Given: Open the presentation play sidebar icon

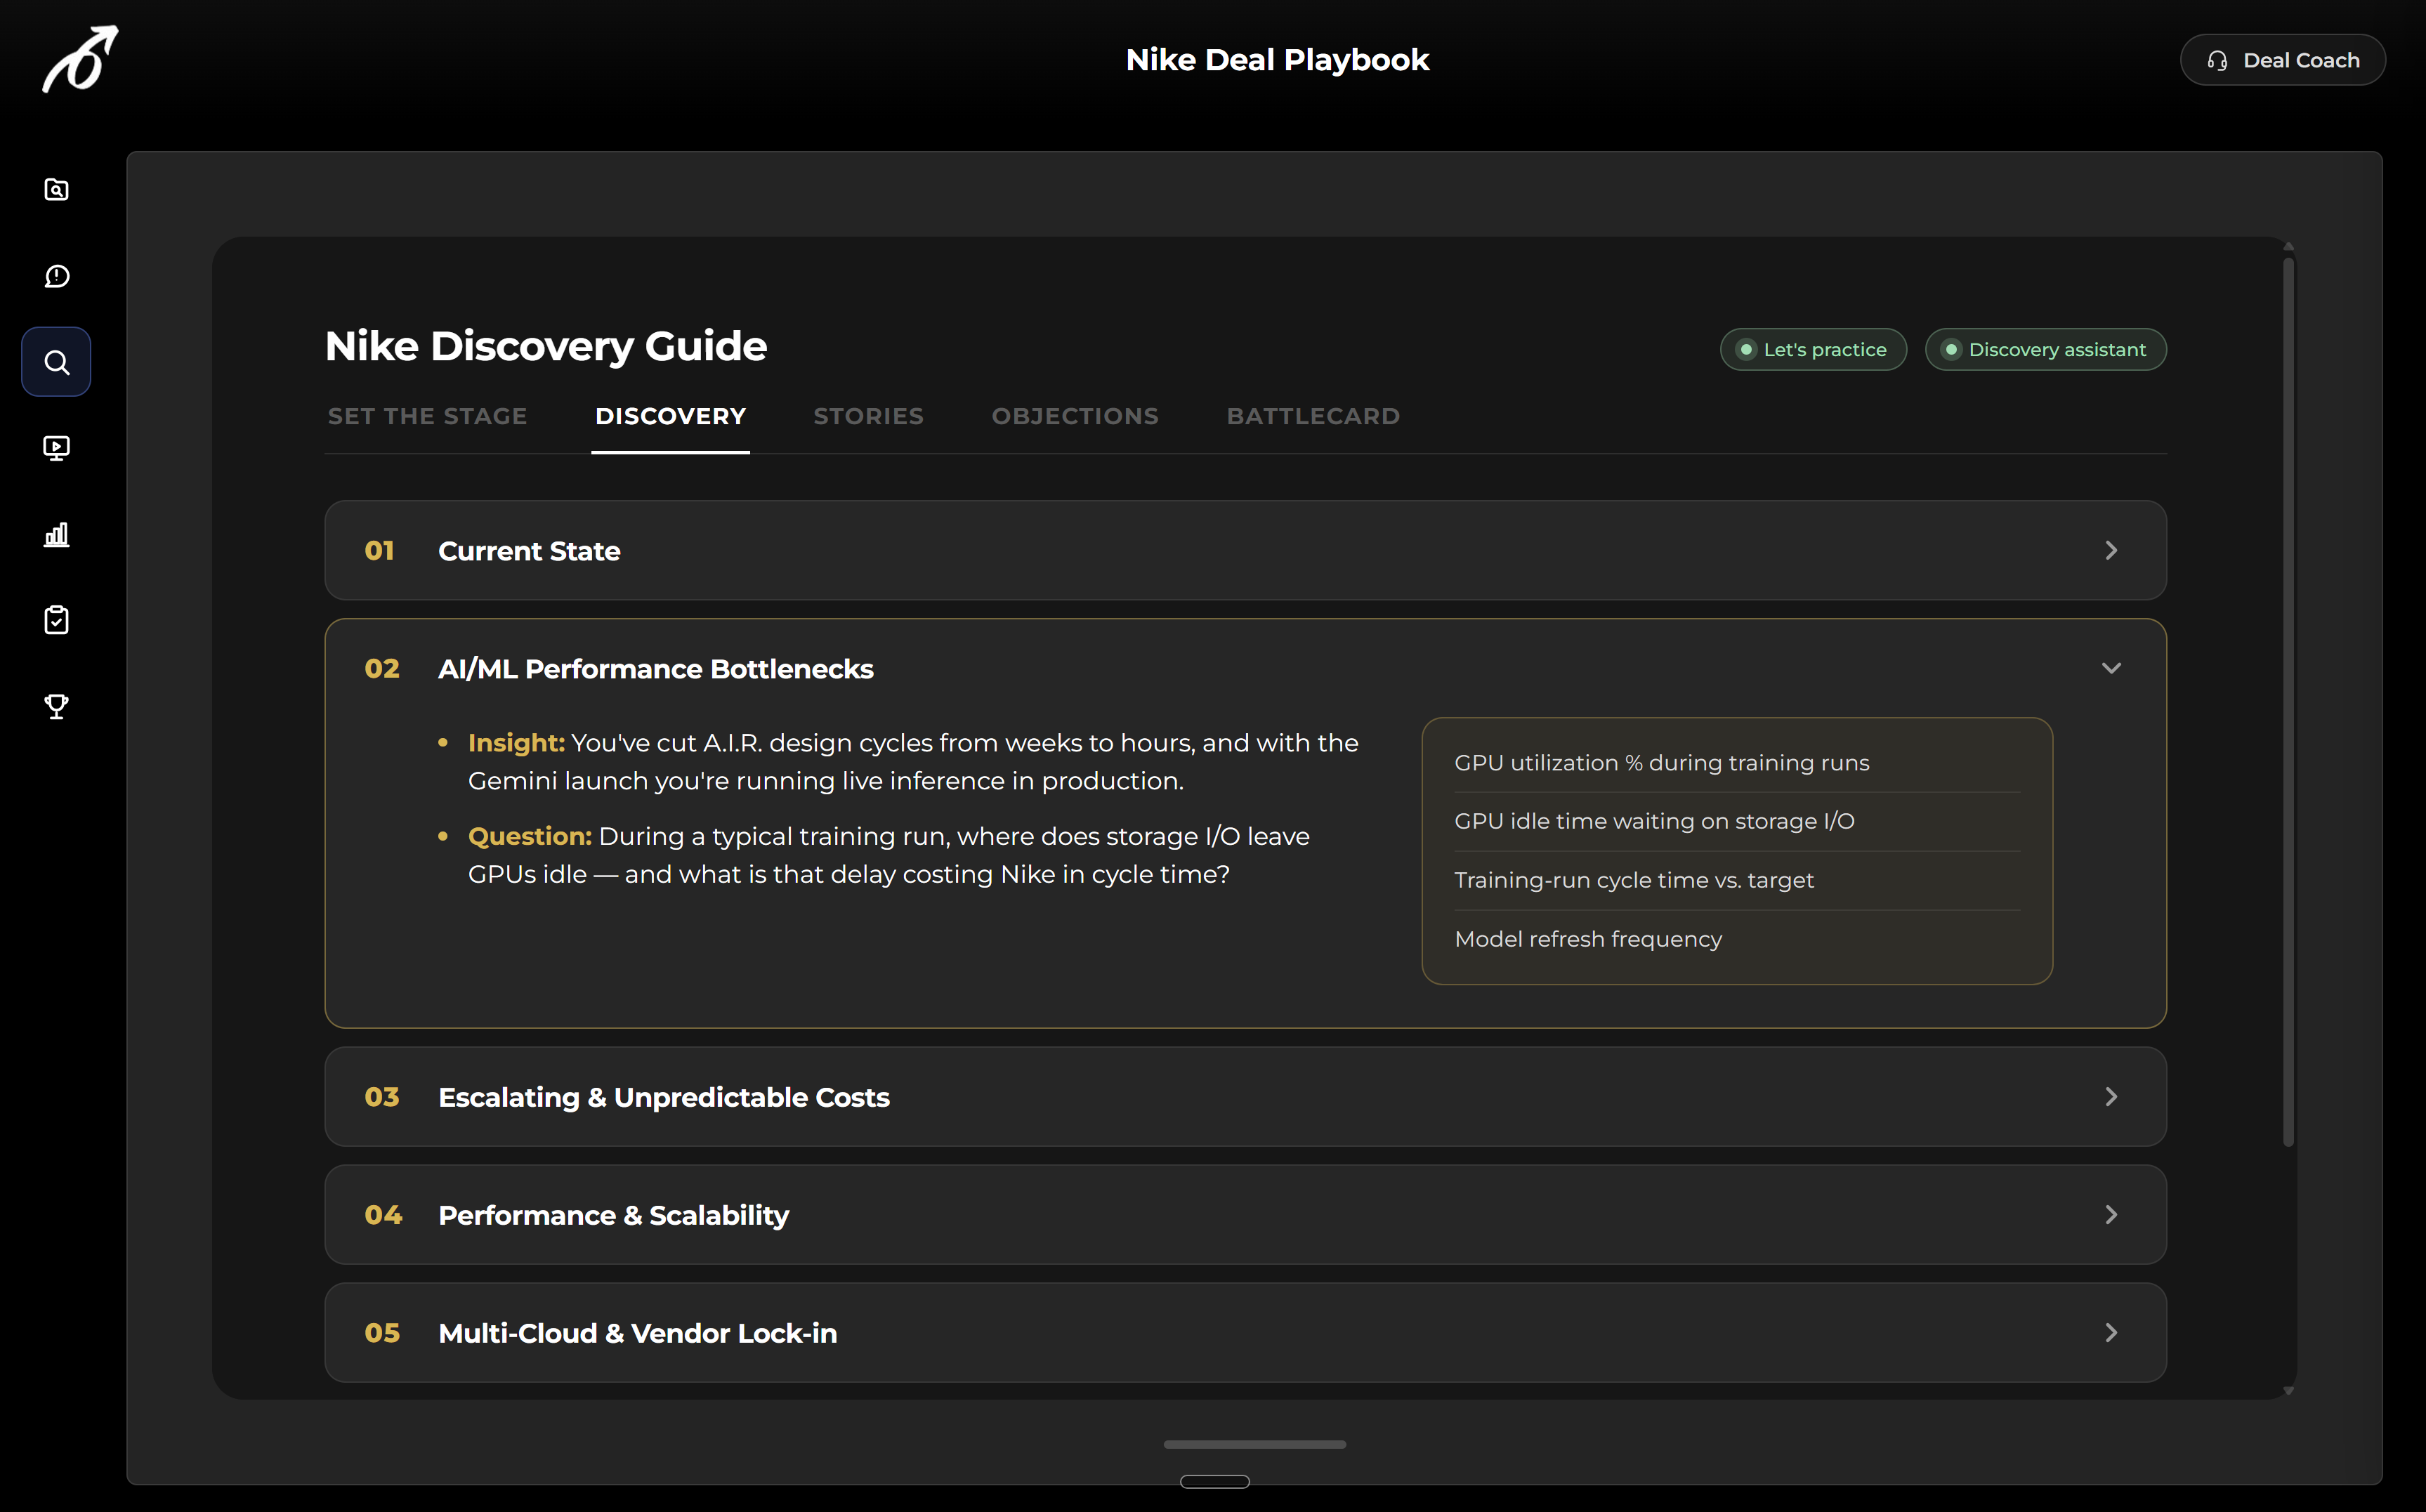Looking at the screenshot, I should [57, 448].
